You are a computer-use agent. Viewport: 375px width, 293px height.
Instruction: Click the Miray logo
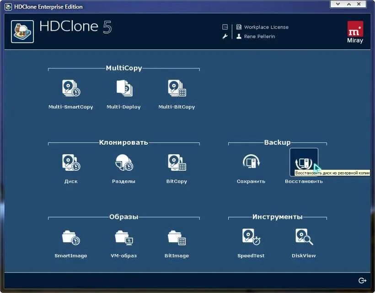[355, 32]
